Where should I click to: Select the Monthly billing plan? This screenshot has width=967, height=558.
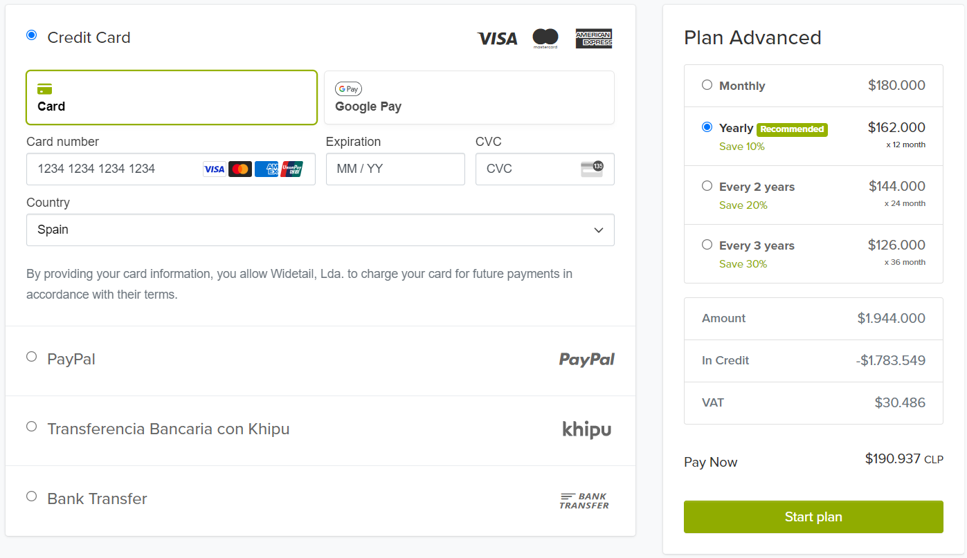click(x=707, y=85)
